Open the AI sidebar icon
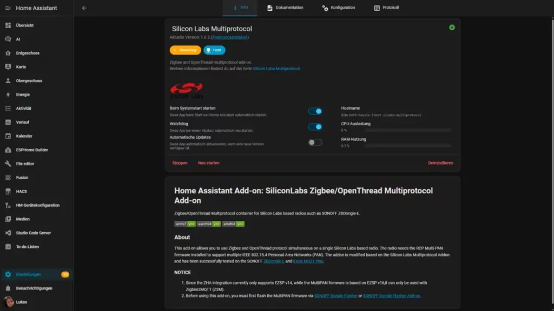Screen dimensions: 554x311 coord(8,39)
